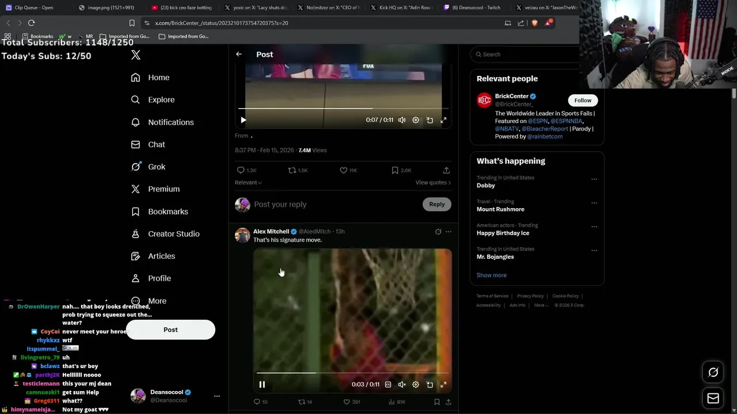This screenshot has width=737, height=414.
Task: Click the browser address bar URL
Action: [x=221, y=23]
